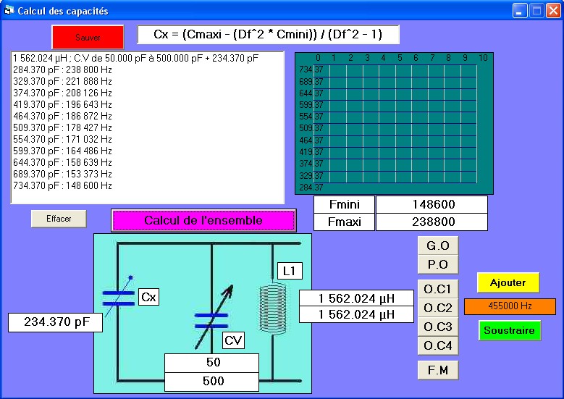
Task: Click the Fmaxi value field 238800
Action: [432, 222]
